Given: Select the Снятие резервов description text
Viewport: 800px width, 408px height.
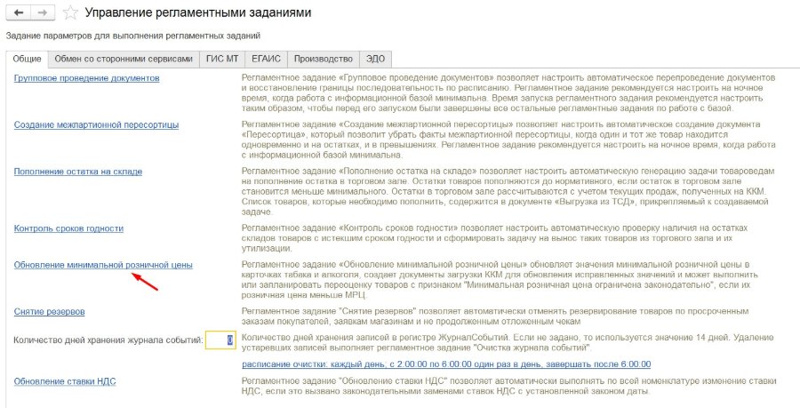Looking at the screenshot, I should [x=495, y=316].
